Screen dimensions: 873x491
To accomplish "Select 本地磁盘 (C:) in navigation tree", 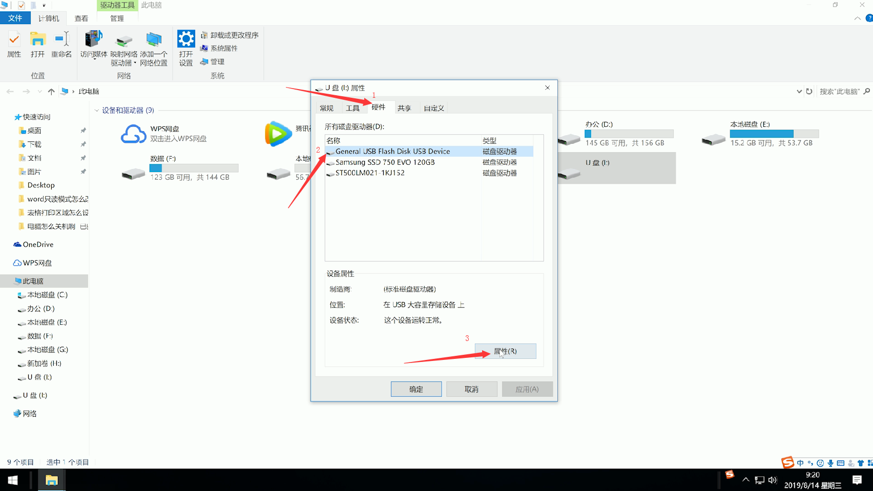I will tap(43, 295).
